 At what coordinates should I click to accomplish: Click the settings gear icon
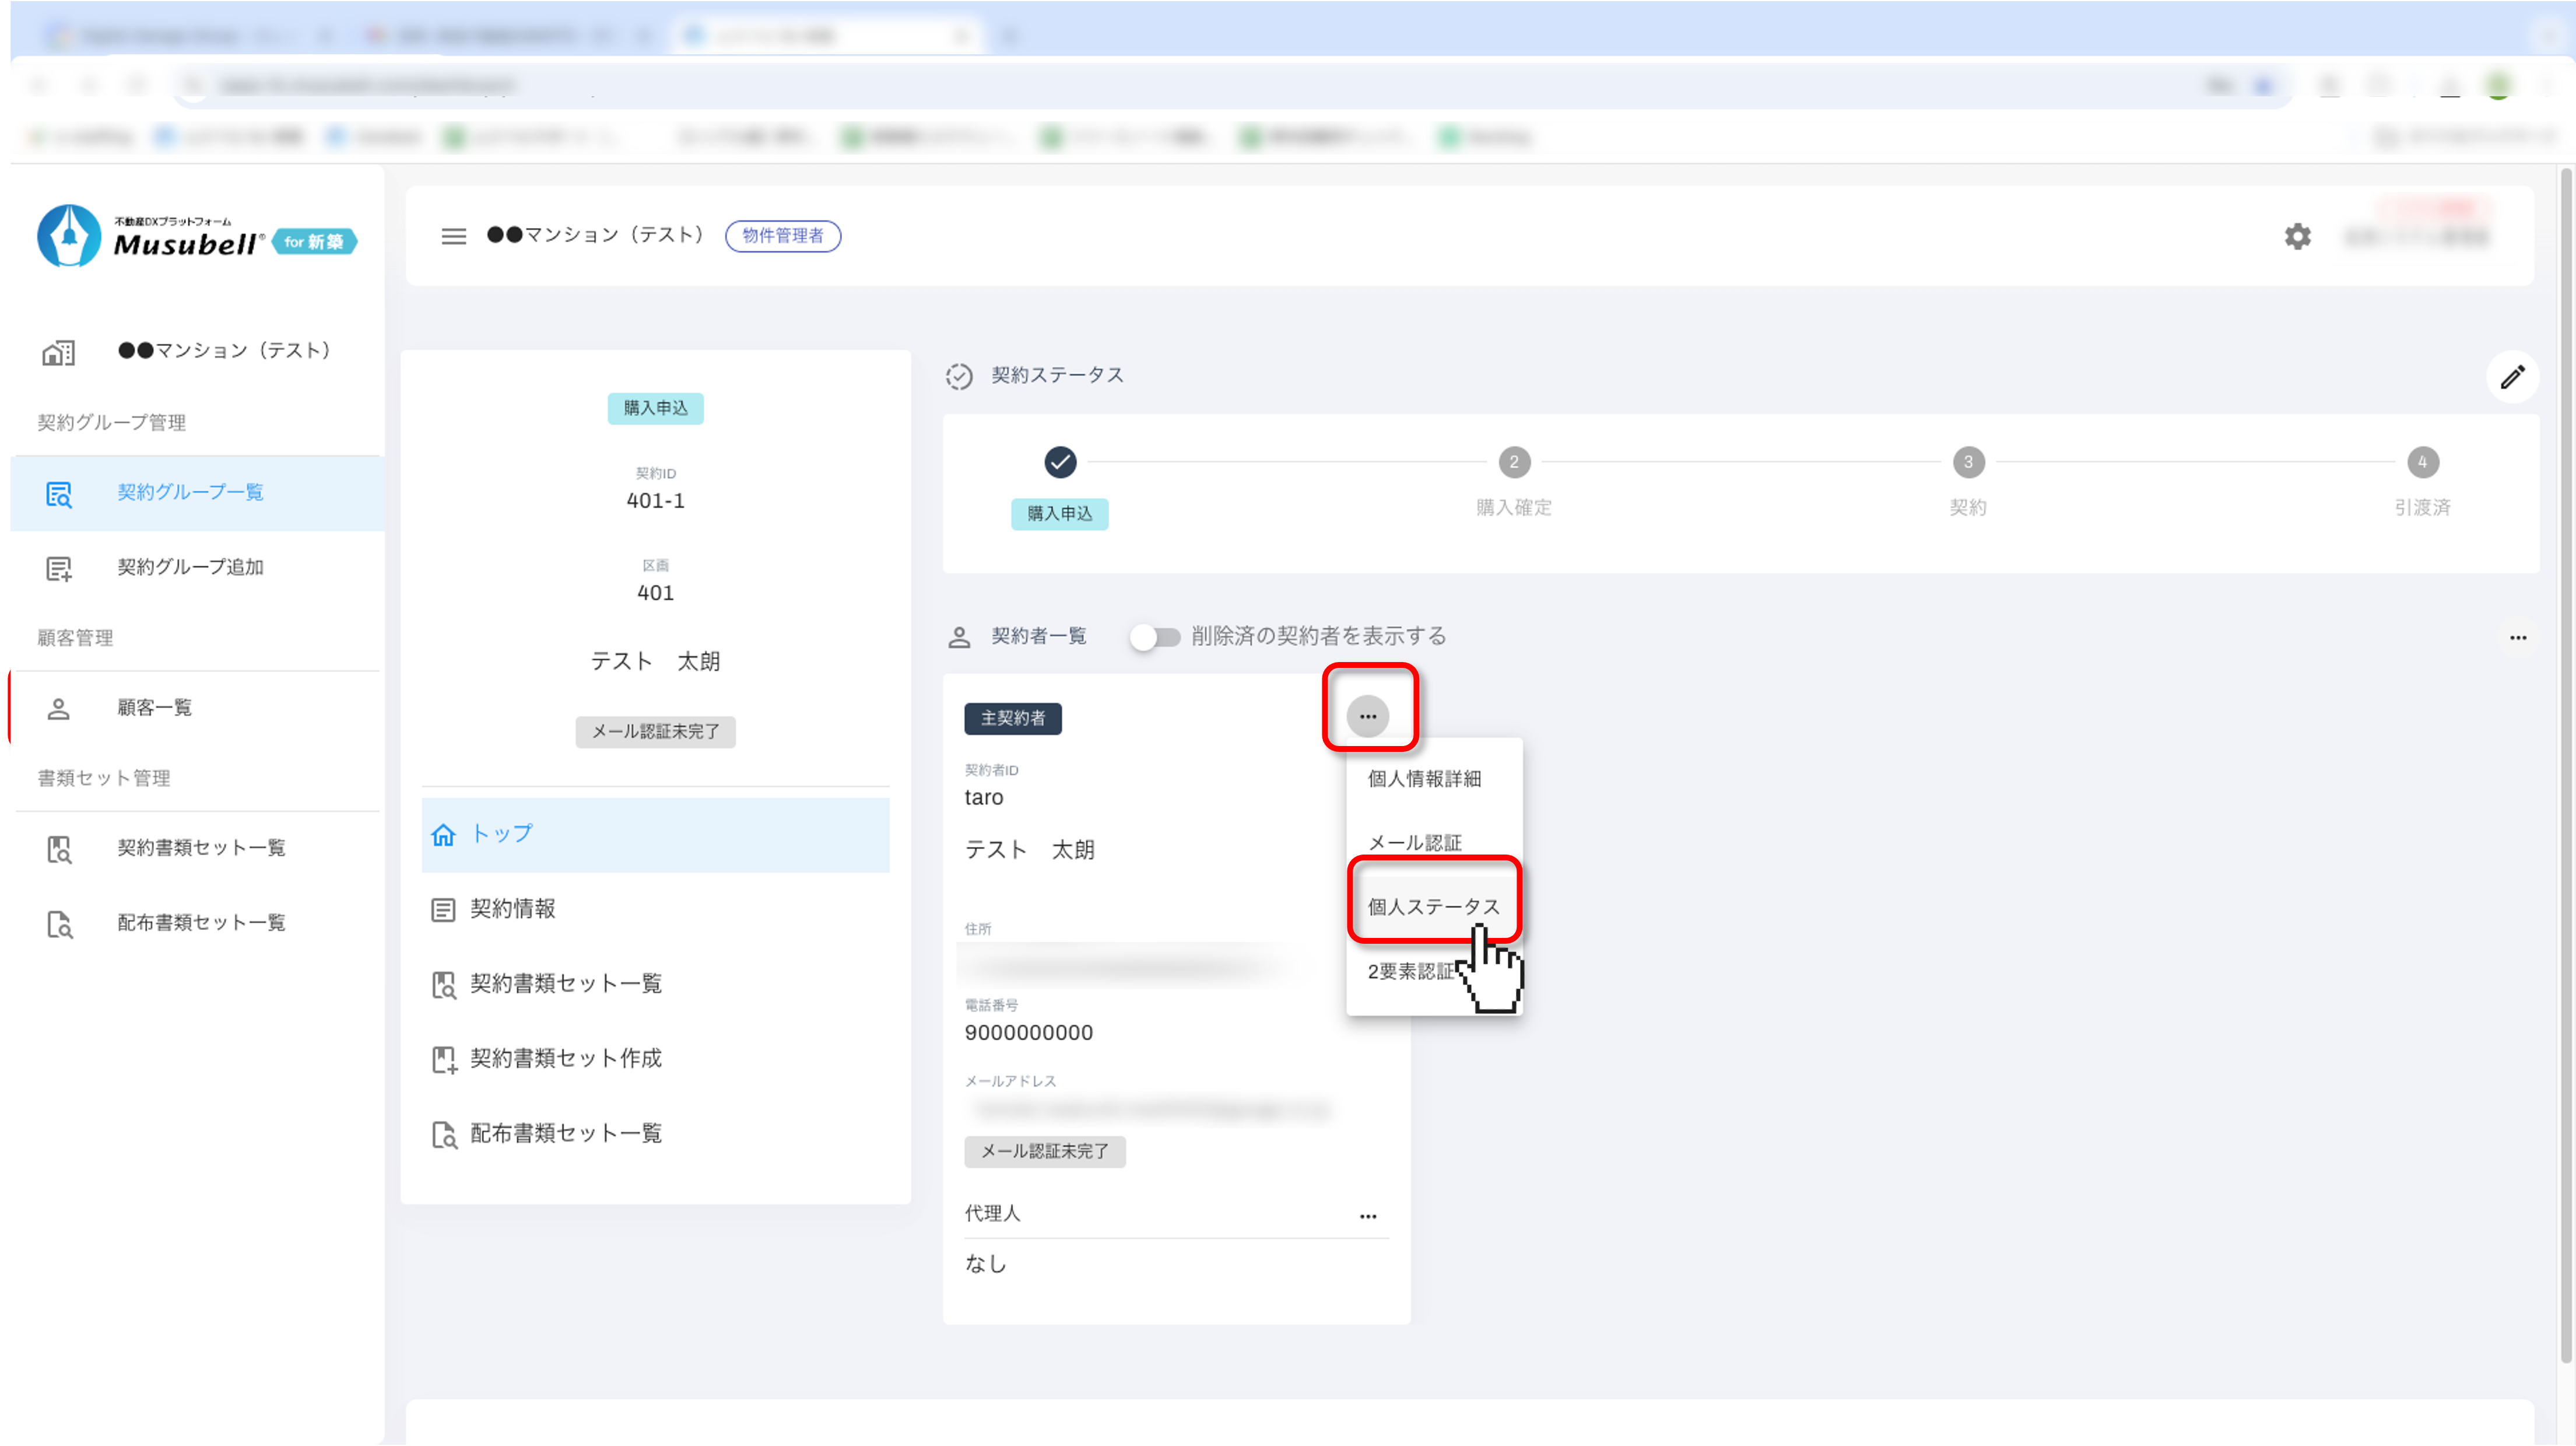point(2297,236)
